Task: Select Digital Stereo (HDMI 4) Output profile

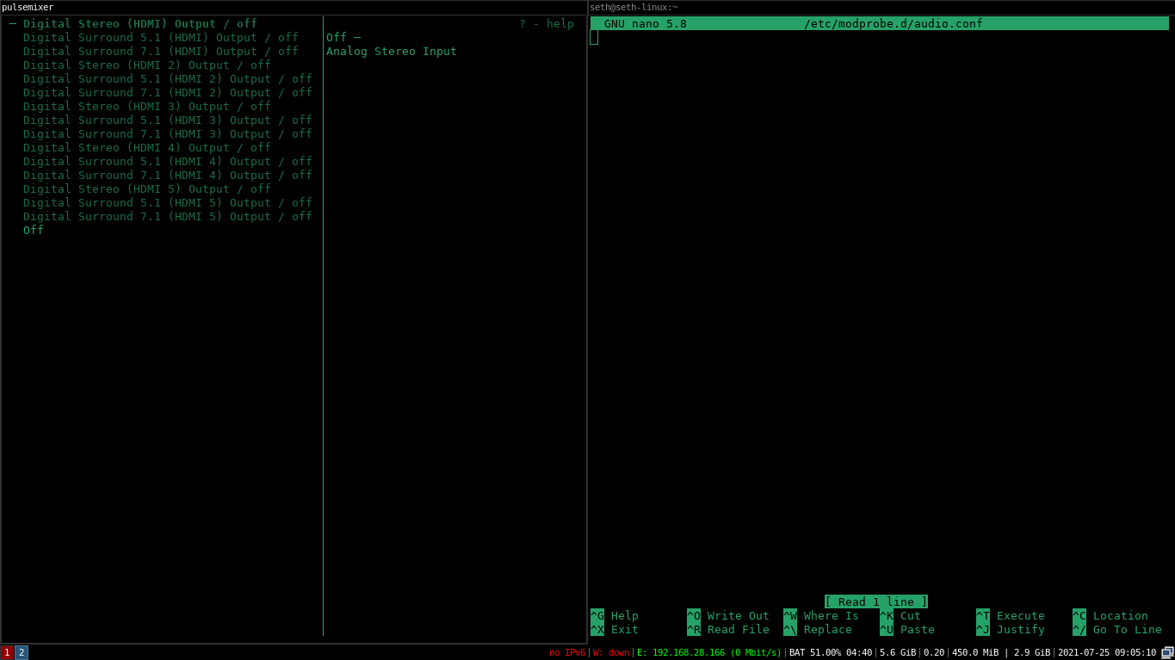Action: [x=147, y=148]
